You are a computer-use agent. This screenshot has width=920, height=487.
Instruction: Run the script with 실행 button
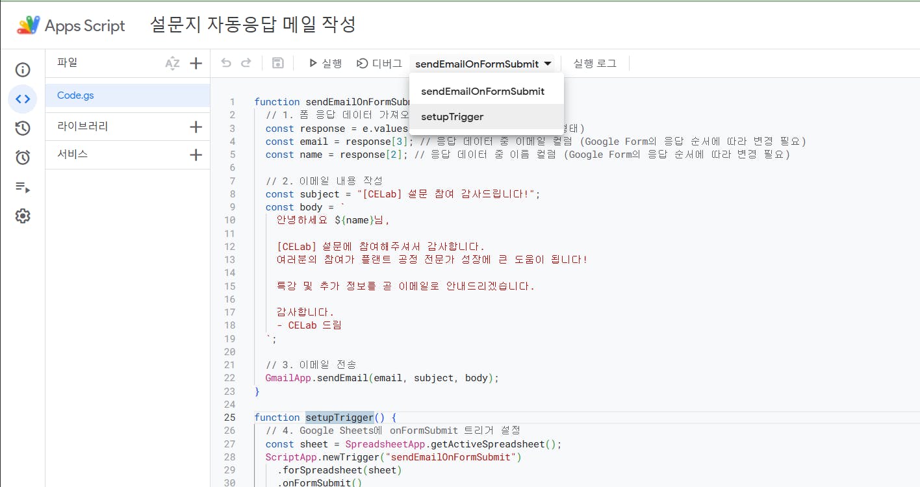325,63
